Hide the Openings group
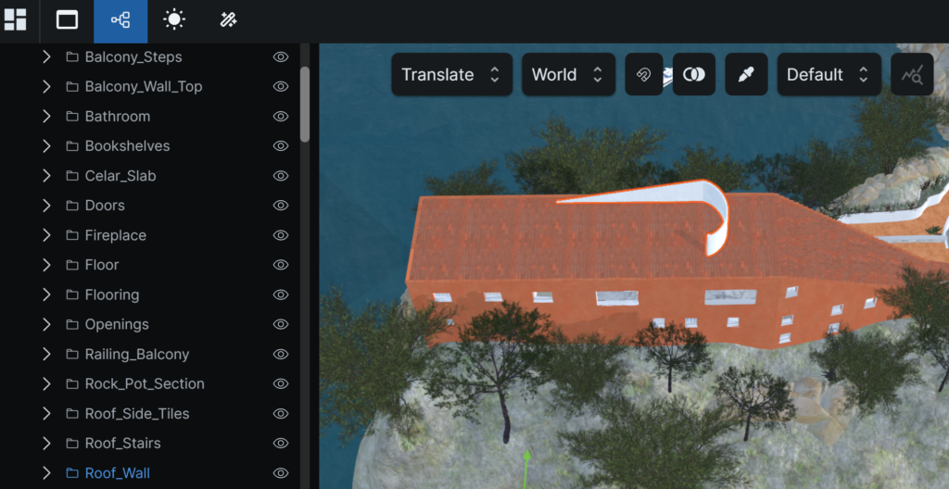This screenshot has height=489, width=949. [x=280, y=324]
